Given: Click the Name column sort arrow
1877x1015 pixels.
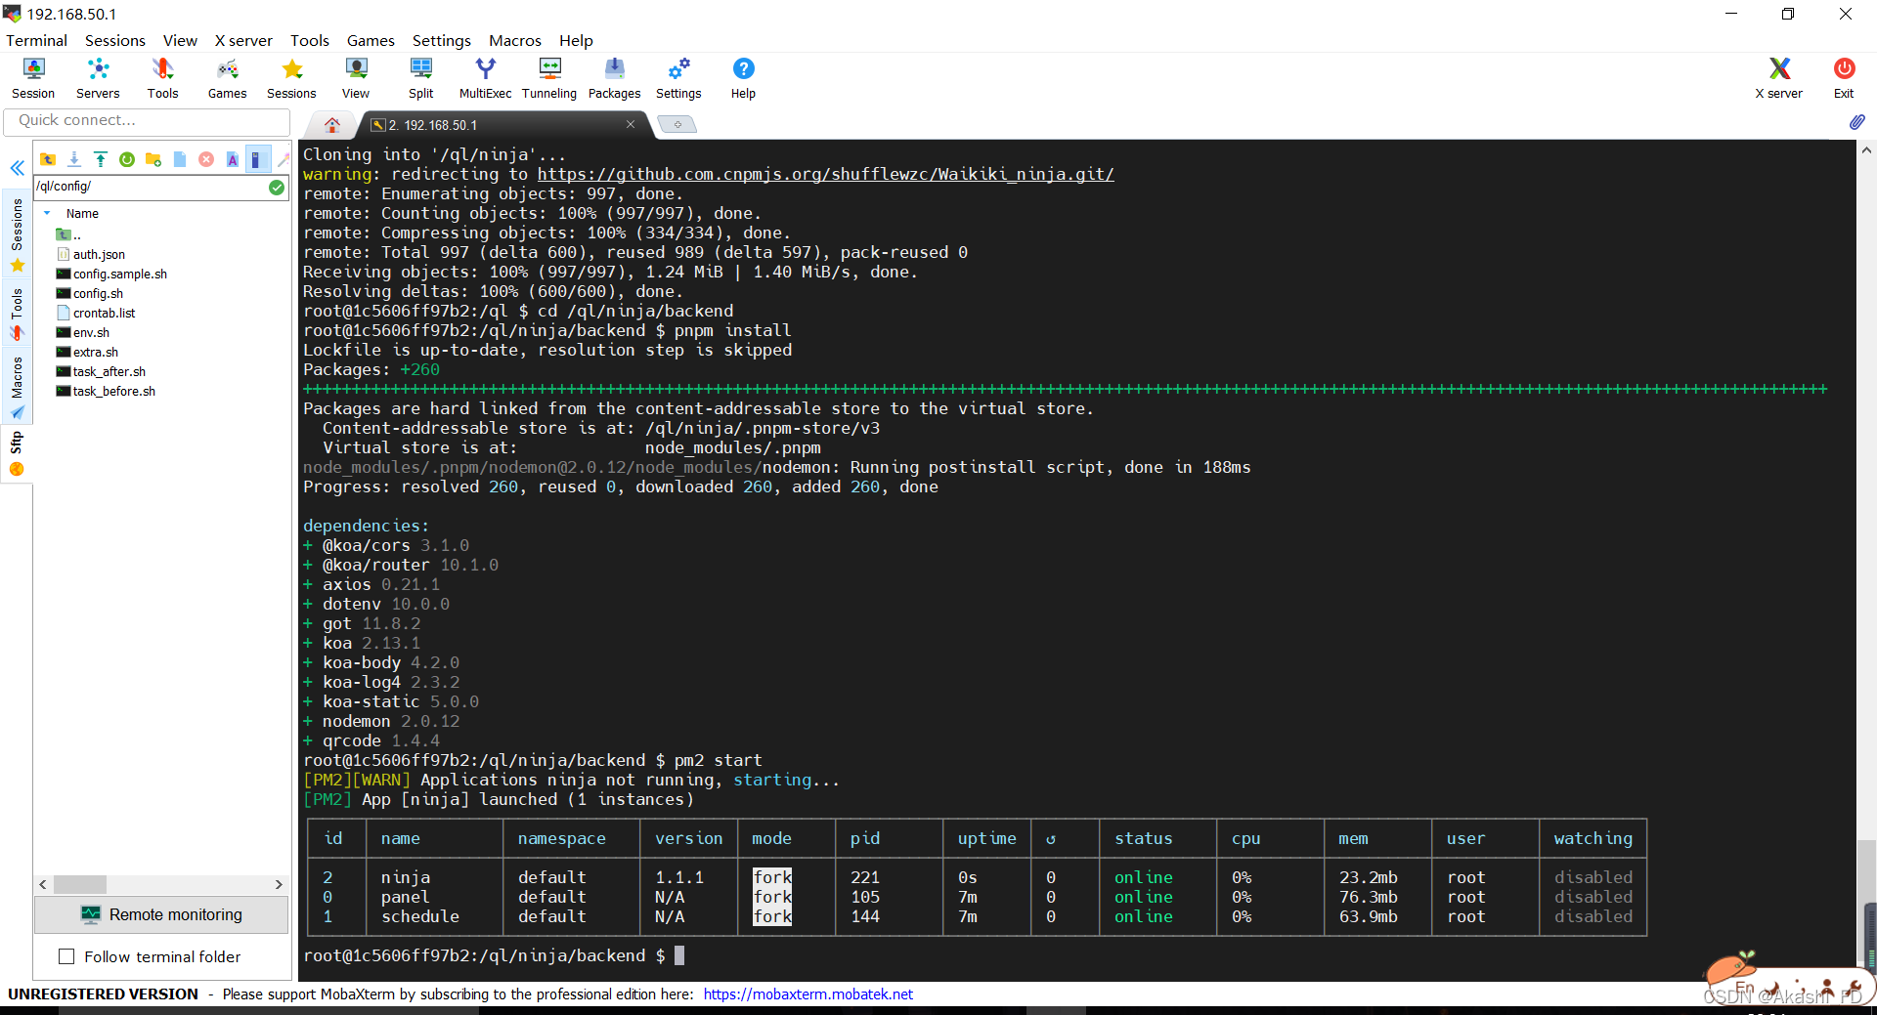Looking at the screenshot, I should pos(47,213).
